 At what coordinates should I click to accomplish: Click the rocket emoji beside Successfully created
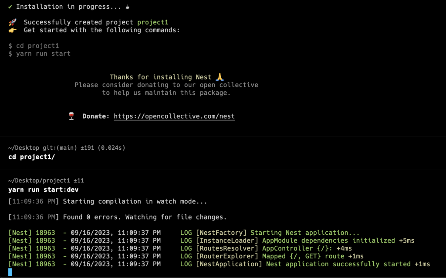12,22
